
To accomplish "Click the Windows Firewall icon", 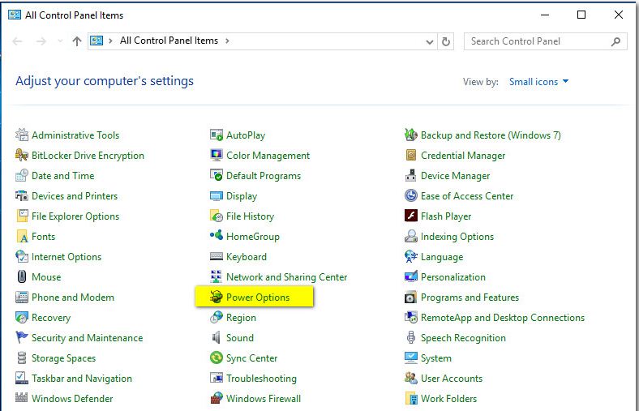I will click(217, 398).
